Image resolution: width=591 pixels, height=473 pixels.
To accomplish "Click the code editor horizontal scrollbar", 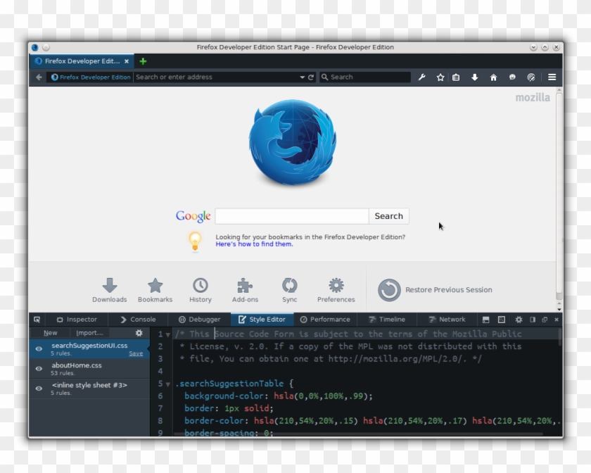I will point(358,434).
